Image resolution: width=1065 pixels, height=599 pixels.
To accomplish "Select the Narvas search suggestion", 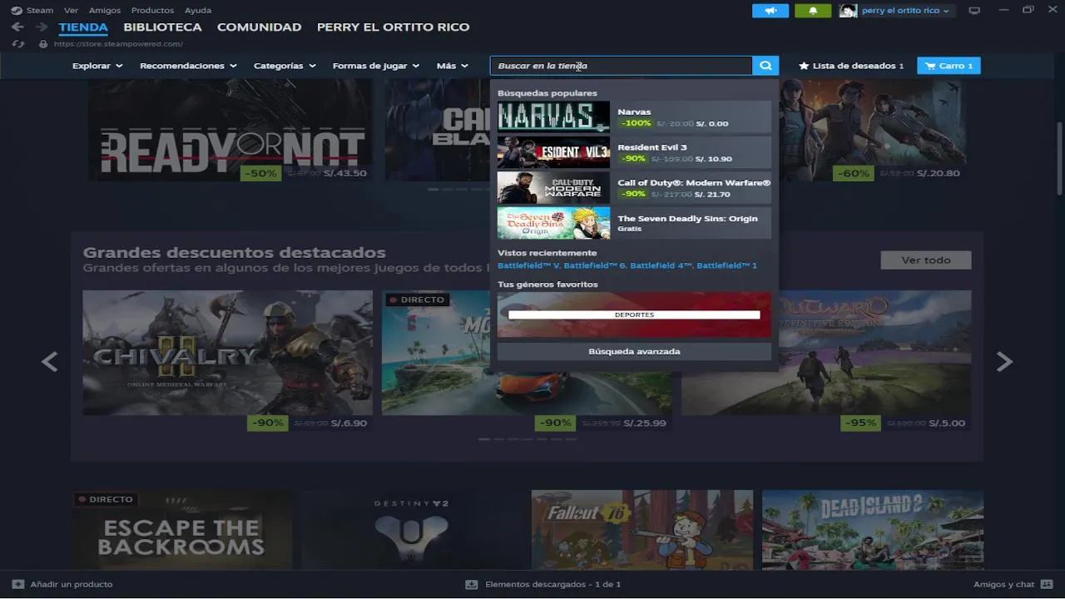I will tap(634, 116).
